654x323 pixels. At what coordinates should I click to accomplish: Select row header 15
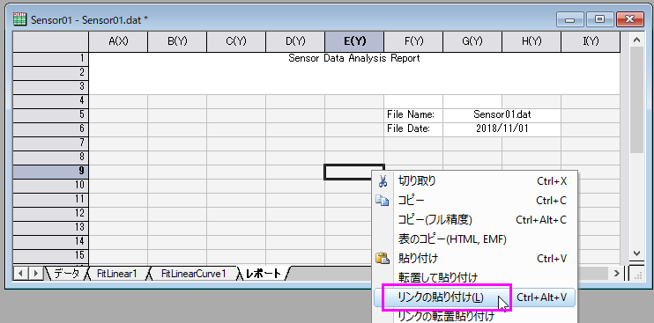pos(50,255)
